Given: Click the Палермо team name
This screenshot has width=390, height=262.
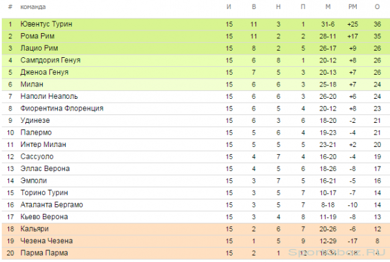Looking at the screenshot, I should tap(36, 133).
